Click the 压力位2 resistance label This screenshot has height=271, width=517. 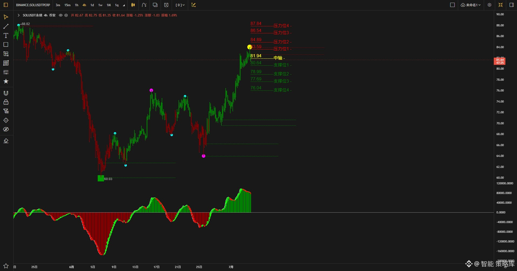point(281,42)
